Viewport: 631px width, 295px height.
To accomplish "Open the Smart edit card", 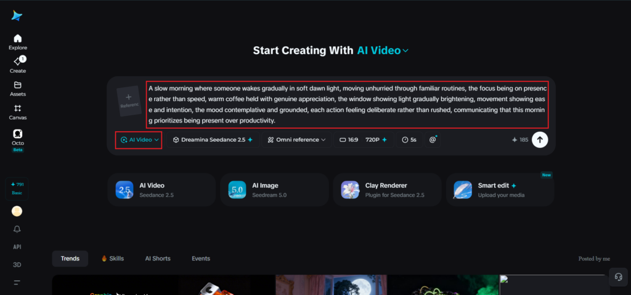I will coord(500,190).
